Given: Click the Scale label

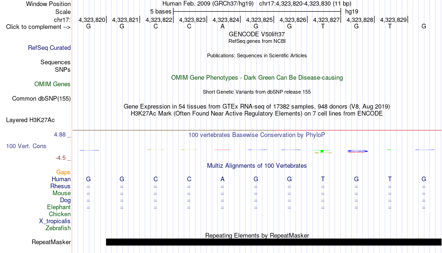Looking at the screenshot, I should tap(63, 12).
